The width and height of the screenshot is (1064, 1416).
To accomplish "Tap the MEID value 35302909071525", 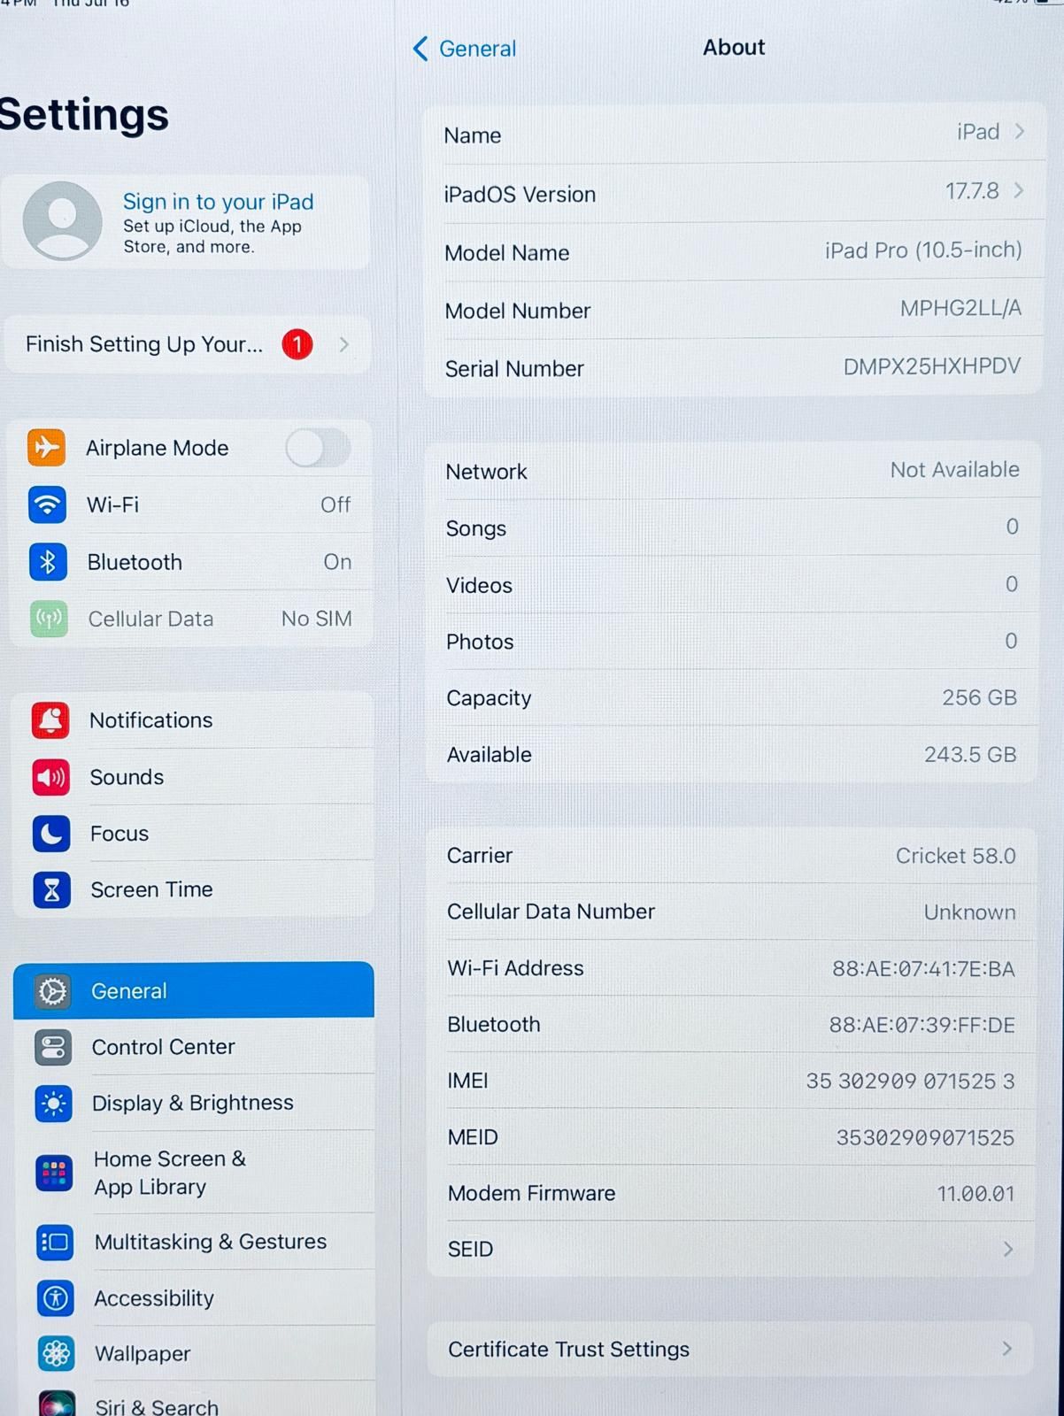I will [925, 1137].
